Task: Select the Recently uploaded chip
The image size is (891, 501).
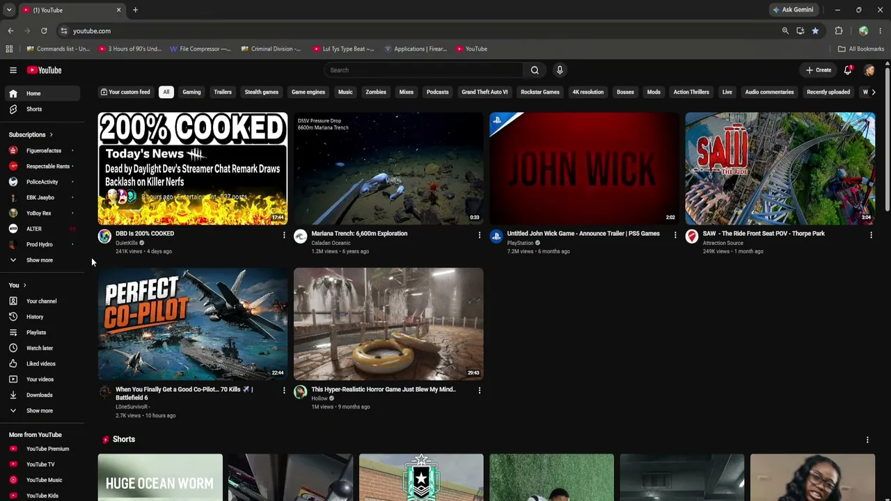Action: [828, 92]
